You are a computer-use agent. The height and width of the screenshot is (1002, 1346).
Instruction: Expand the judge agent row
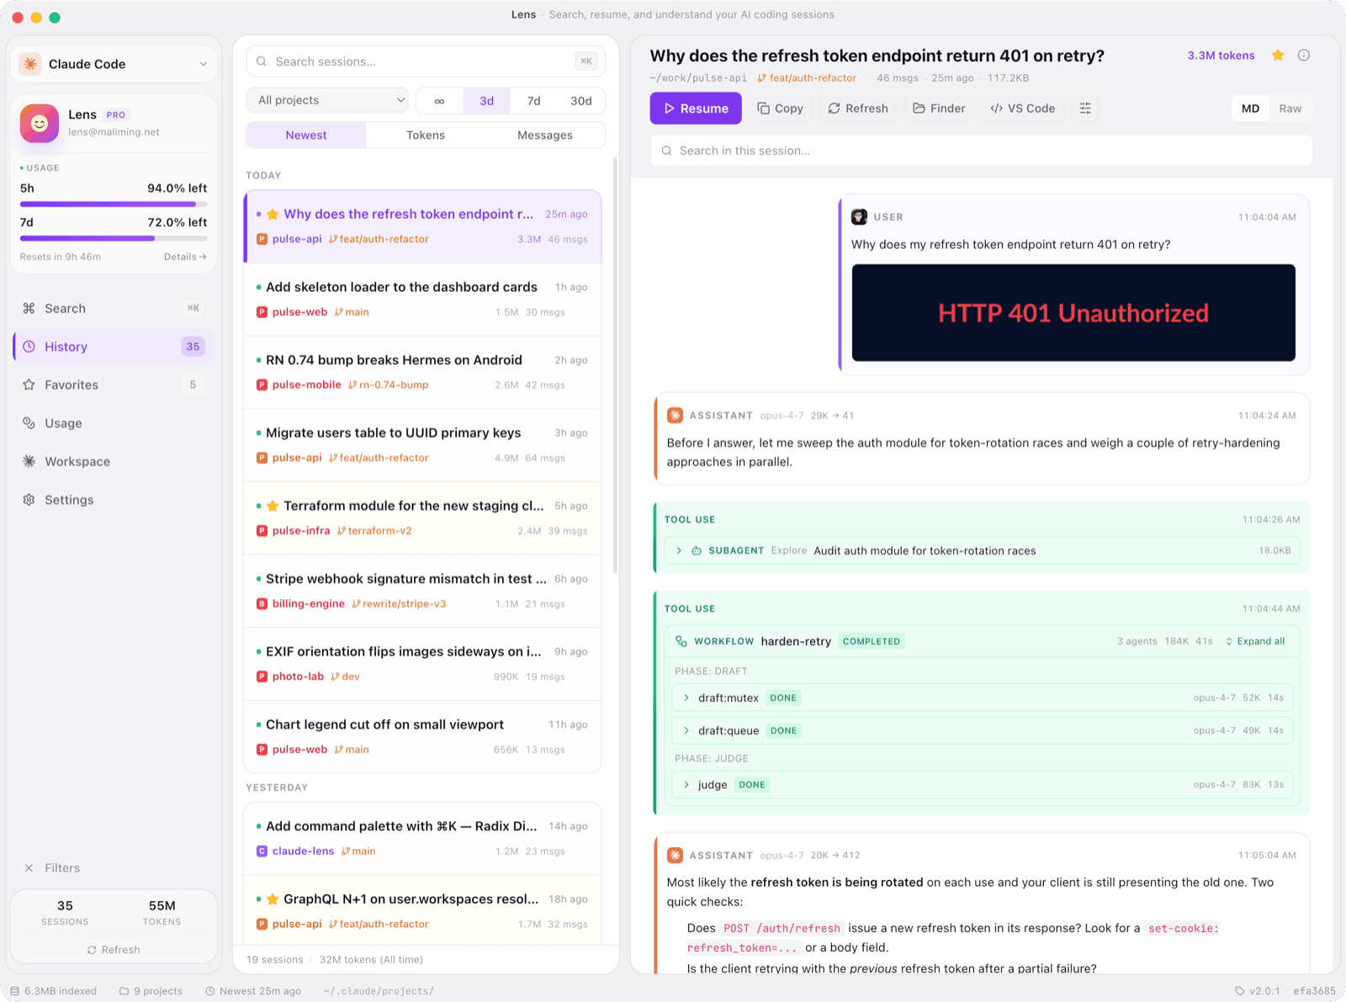click(982, 785)
